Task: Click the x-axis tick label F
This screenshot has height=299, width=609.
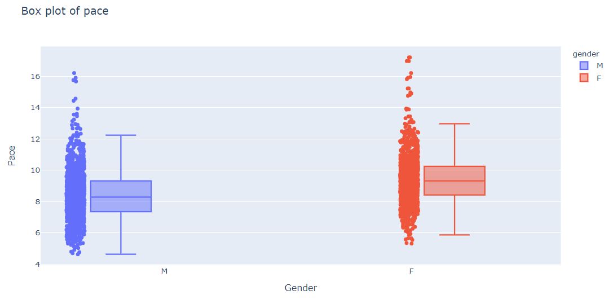Action: click(412, 271)
